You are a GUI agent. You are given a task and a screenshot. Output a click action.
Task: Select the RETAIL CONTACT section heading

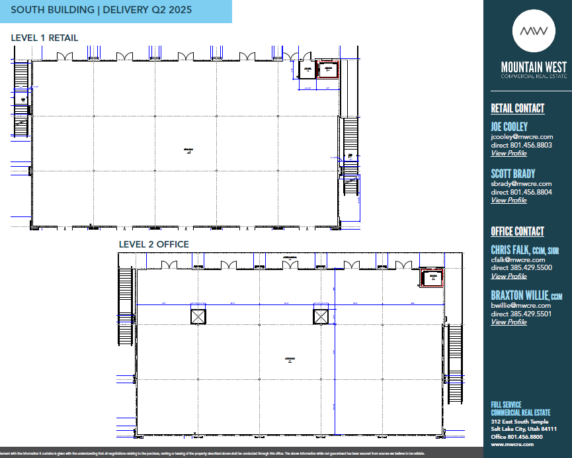(x=517, y=108)
